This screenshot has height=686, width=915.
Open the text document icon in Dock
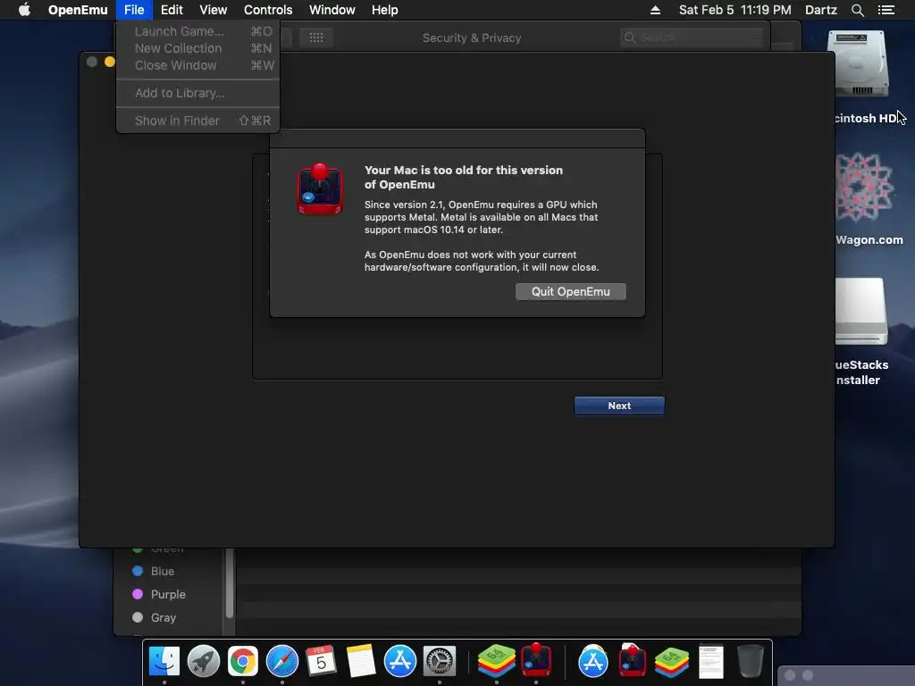tap(711, 662)
